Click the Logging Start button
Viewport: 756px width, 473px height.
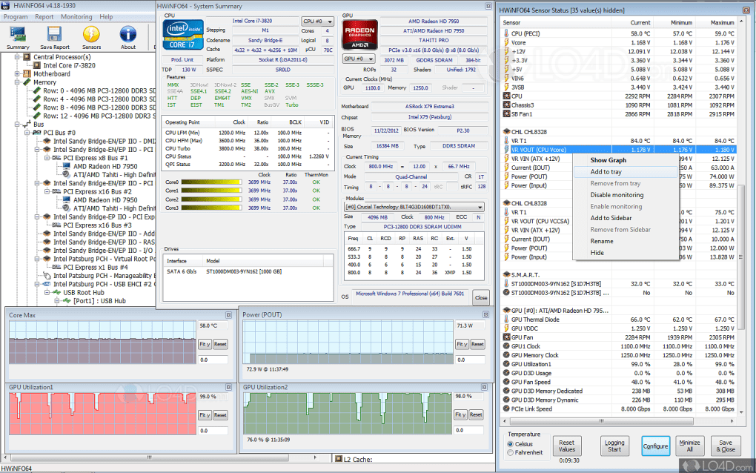[x=614, y=446]
